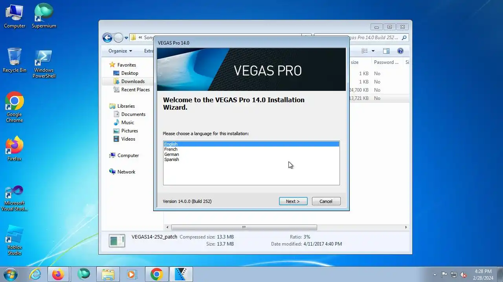Open the Action Center flag icon

click(x=444, y=275)
